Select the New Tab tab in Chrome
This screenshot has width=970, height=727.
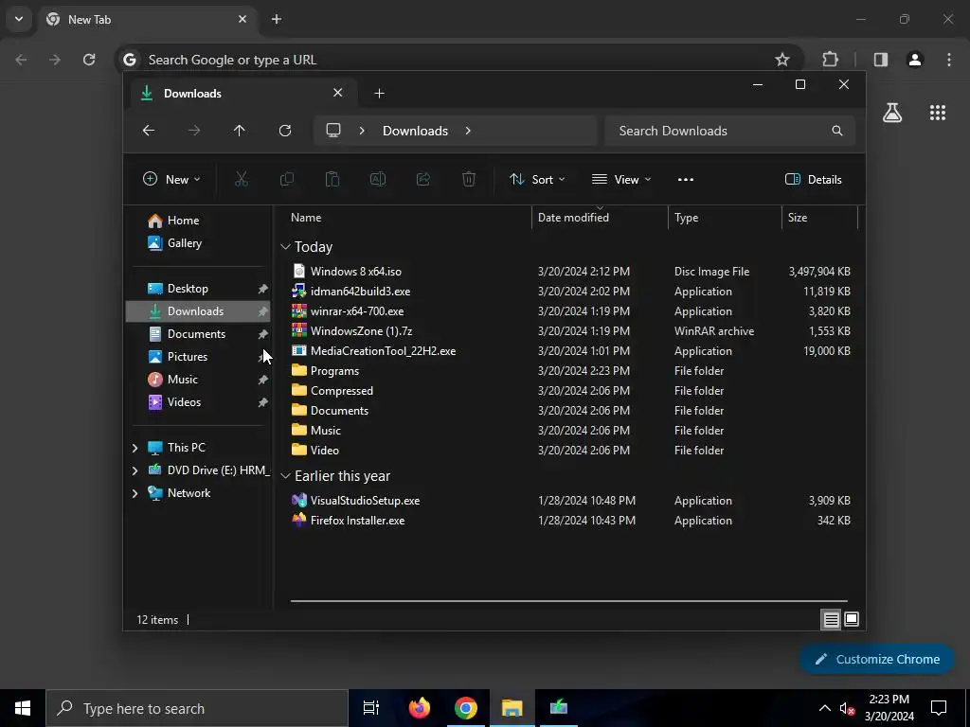tap(147, 19)
